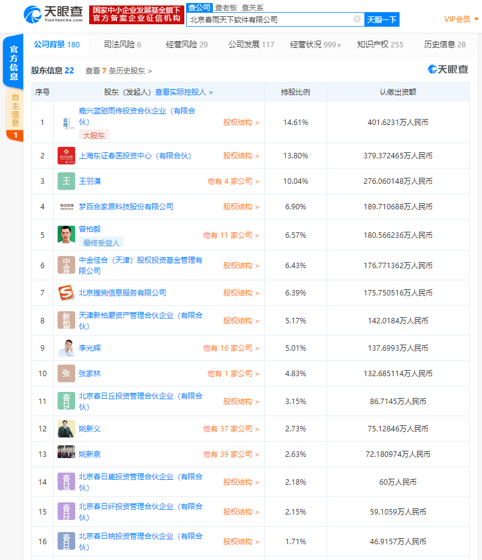Click 姚新义's portrait thumbnail
The height and width of the screenshot is (560, 482).
point(66,429)
